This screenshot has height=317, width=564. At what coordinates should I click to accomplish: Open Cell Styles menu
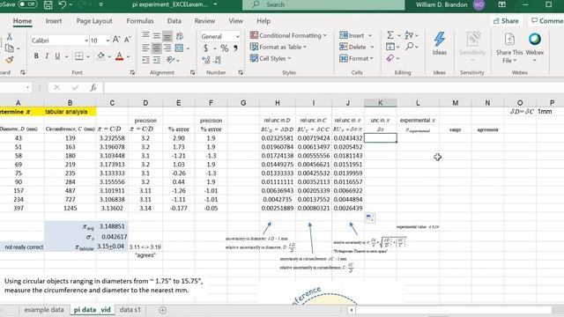point(271,58)
